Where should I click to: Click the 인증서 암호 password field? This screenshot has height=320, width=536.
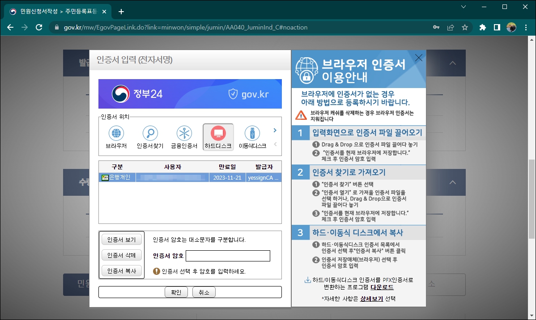pyautogui.click(x=228, y=256)
